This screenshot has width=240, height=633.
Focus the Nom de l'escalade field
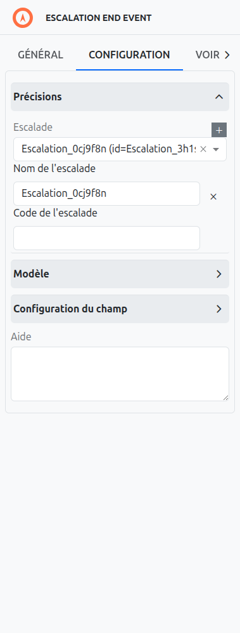coord(107,194)
